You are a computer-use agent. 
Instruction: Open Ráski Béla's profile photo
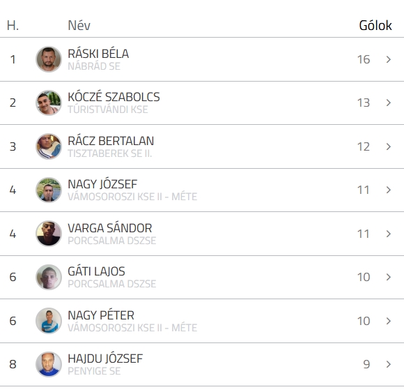49,59
